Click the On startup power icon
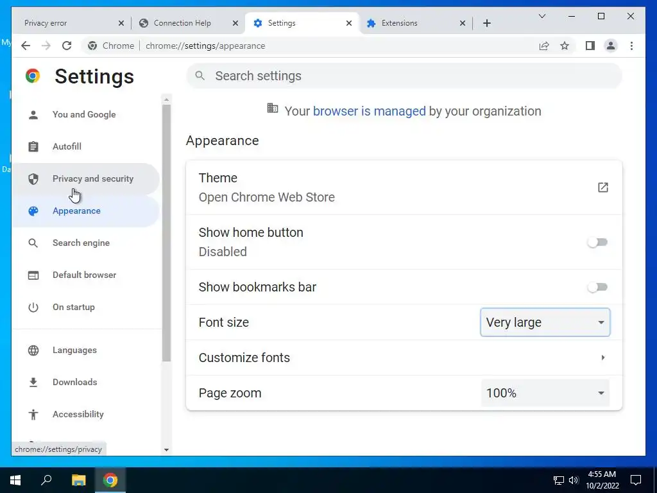Screen dimensions: 657x493 [33, 307]
